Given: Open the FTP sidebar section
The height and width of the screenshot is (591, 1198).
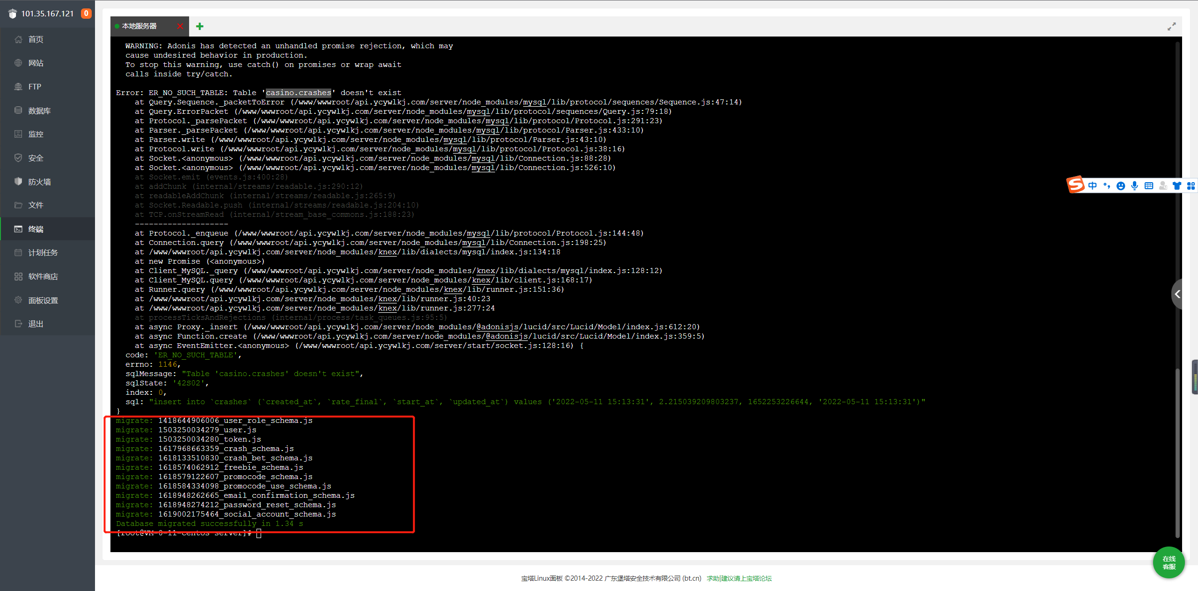Looking at the screenshot, I should 35,87.
